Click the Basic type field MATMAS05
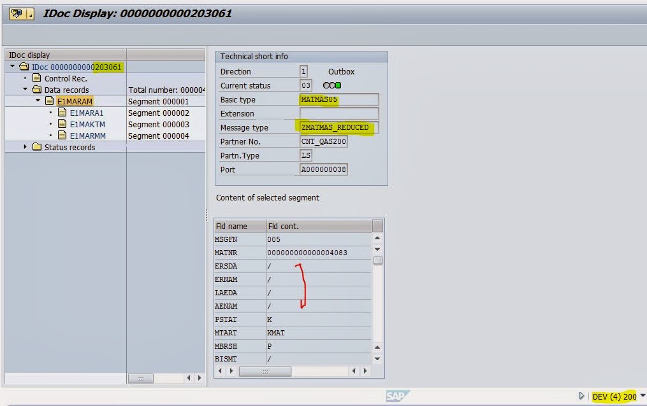647x406 pixels. tap(338, 99)
